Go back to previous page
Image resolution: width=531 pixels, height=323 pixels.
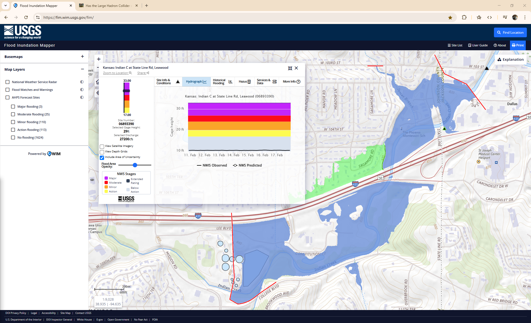(x=6, y=17)
